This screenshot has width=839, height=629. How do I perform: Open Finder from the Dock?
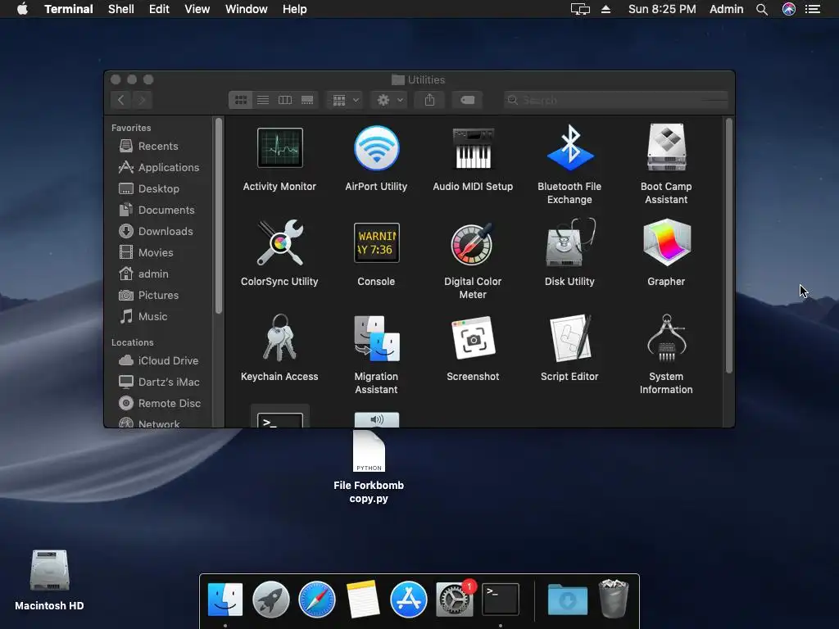[x=225, y=599]
